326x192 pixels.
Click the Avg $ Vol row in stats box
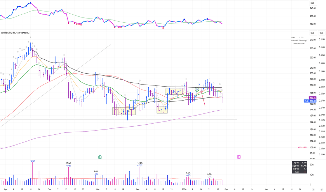pos(299,166)
